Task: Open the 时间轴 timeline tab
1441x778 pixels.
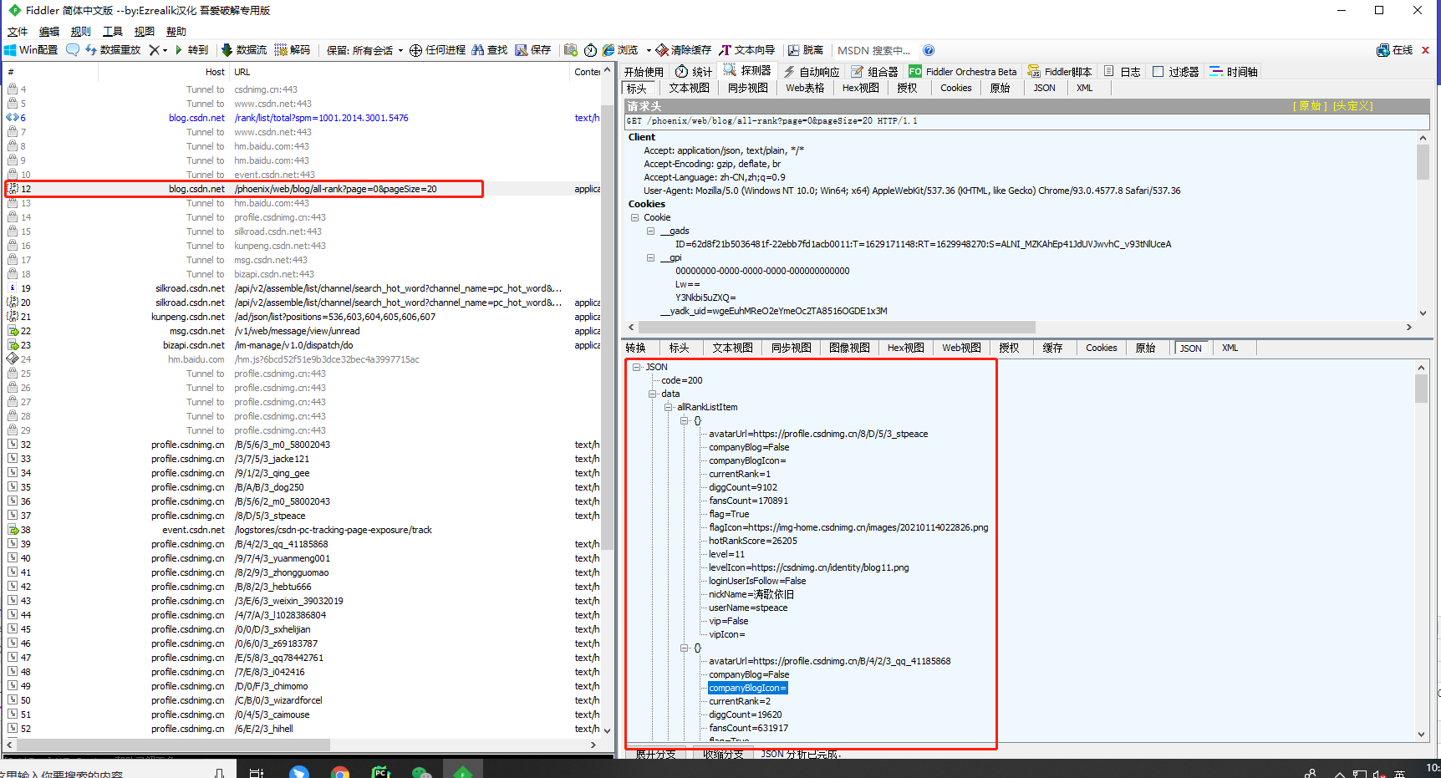Action: coord(1234,72)
